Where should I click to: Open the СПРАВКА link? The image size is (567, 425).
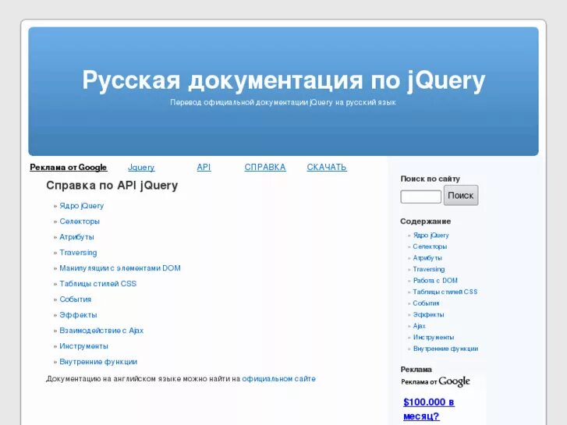pyautogui.click(x=265, y=167)
